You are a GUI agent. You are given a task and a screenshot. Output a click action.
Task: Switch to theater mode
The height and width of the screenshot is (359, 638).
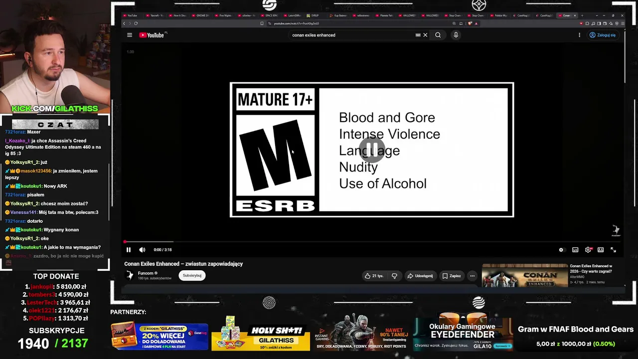click(x=601, y=250)
